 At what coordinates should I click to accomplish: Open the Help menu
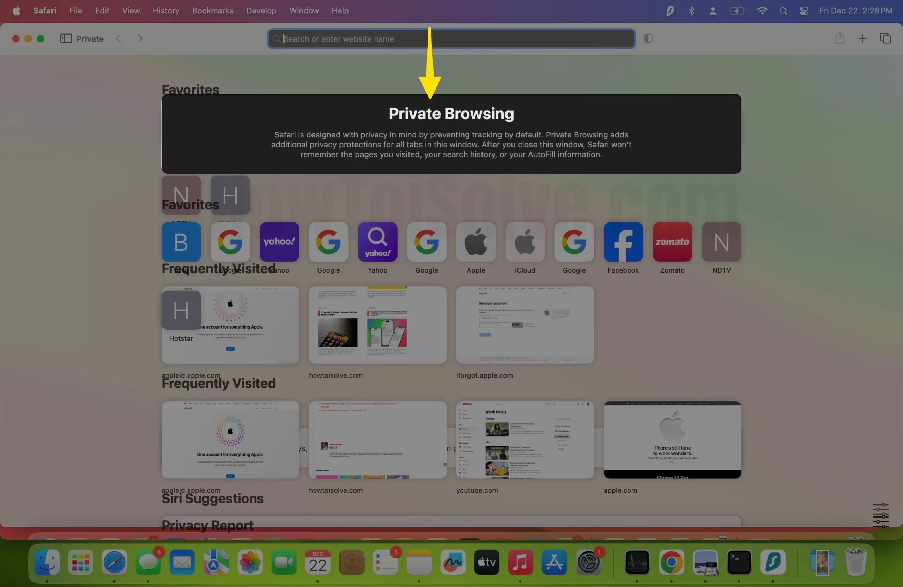pyautogui.click(x=340, y=11)
